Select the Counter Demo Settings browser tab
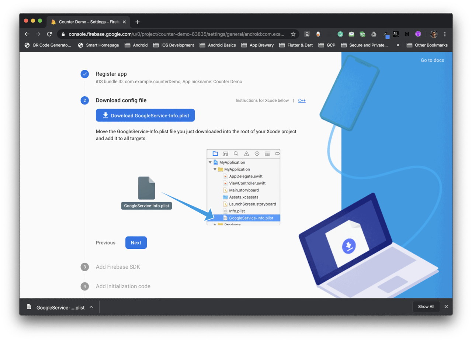472x341 pixels. pyautogui.click(x=88, y=22)
